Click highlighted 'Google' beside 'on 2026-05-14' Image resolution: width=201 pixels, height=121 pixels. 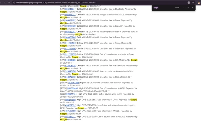134,60
